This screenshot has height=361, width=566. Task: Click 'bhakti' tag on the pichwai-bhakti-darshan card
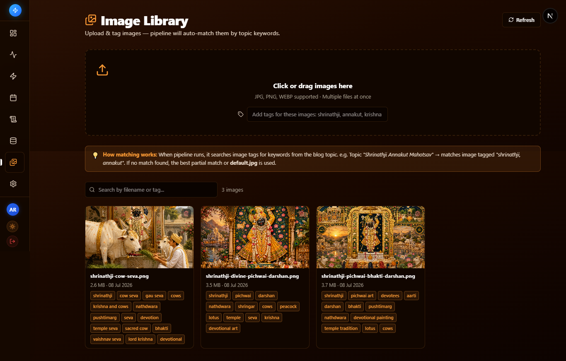point(354,306)
